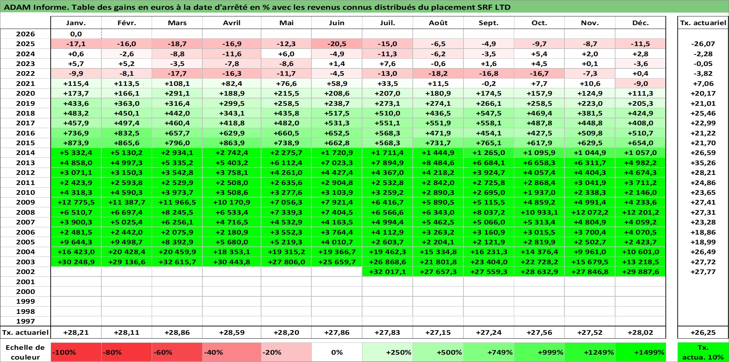Click the Déc. column header

click(641, 23)
